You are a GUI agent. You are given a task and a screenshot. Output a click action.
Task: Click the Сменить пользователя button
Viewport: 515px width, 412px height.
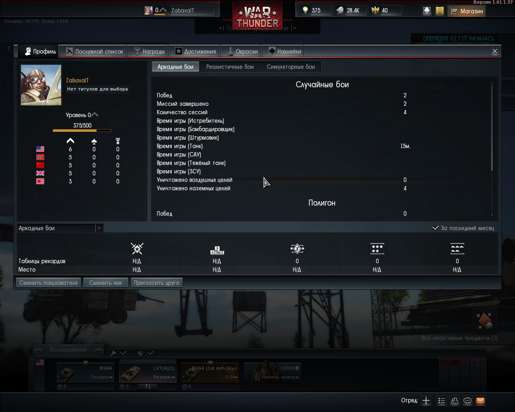(x=48, y=283)
